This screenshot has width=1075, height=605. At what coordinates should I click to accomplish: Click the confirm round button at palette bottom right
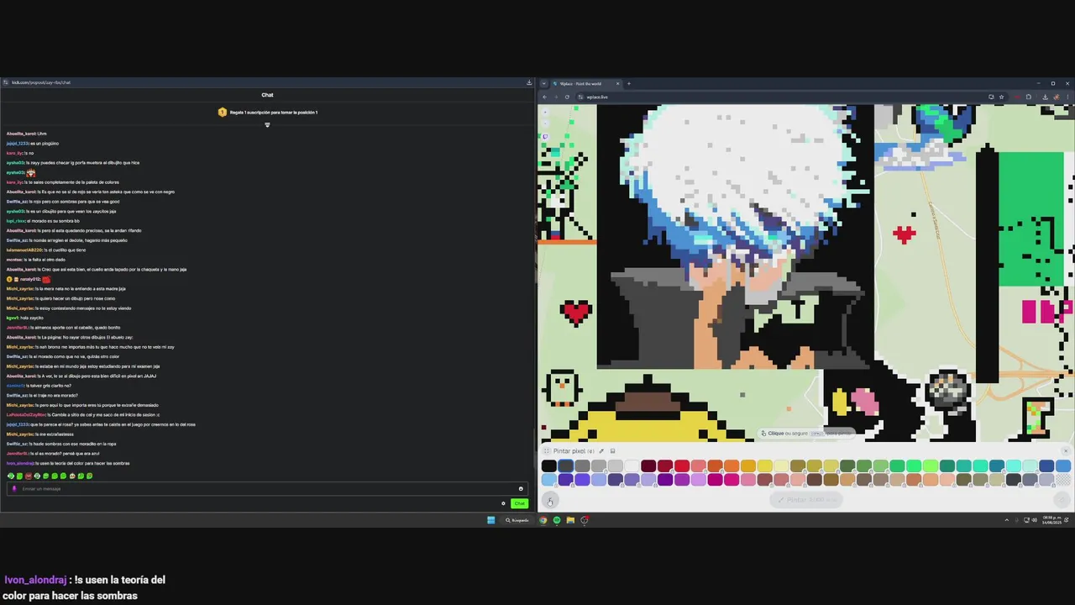(1062, 500)
